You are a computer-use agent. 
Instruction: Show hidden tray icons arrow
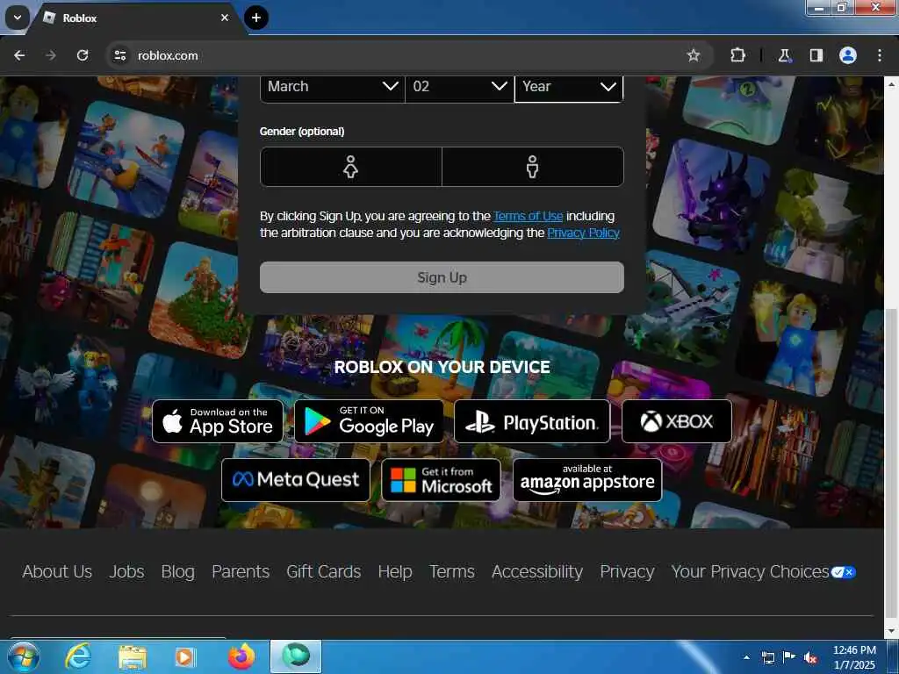(x=746, y=657)
